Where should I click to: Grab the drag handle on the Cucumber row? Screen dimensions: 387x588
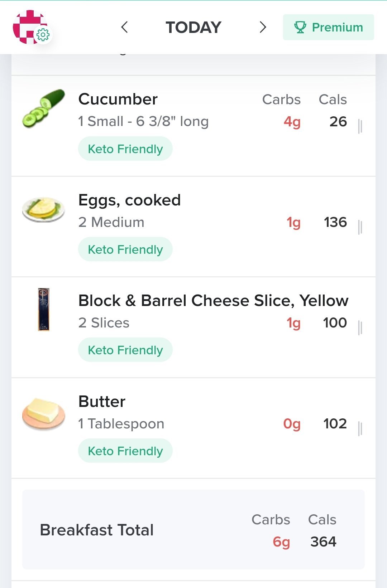tap(360, 126)
